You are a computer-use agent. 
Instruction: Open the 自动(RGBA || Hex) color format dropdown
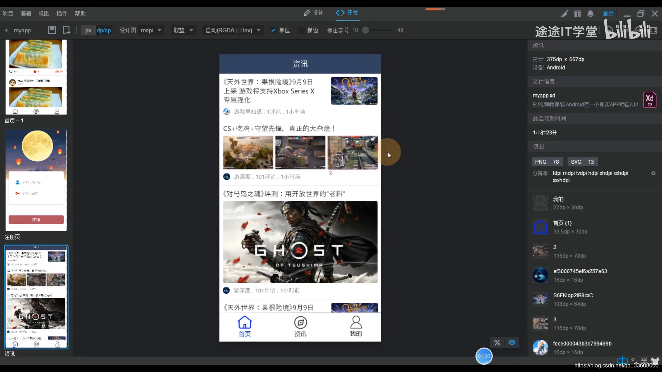tap(233, 30)
